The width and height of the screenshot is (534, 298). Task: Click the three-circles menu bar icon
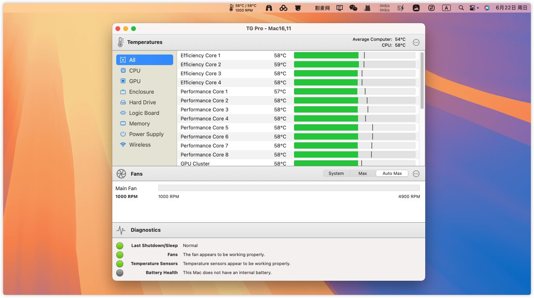[283, 8]
